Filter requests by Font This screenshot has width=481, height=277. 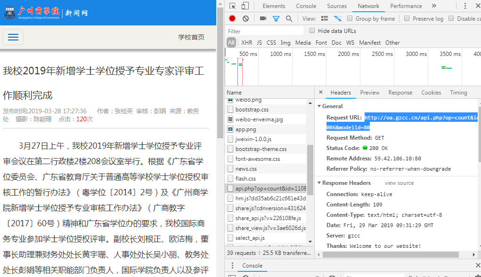point(321,42)
